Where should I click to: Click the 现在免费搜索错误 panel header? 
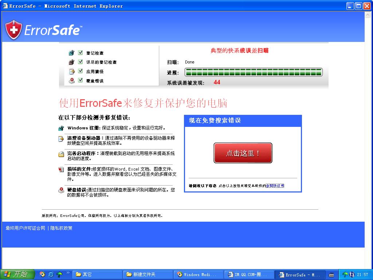(x=243, y=120)
